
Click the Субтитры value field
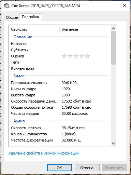point(84,50)
